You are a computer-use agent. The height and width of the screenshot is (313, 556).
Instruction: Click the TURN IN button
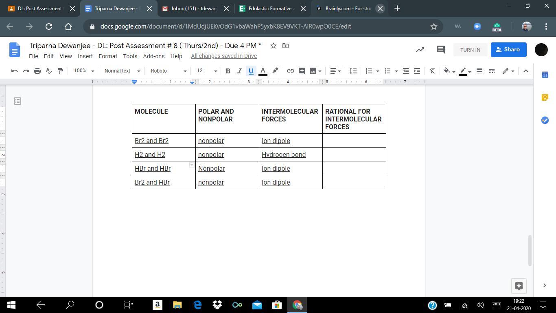pyautogui.click(x=470, y=50)
